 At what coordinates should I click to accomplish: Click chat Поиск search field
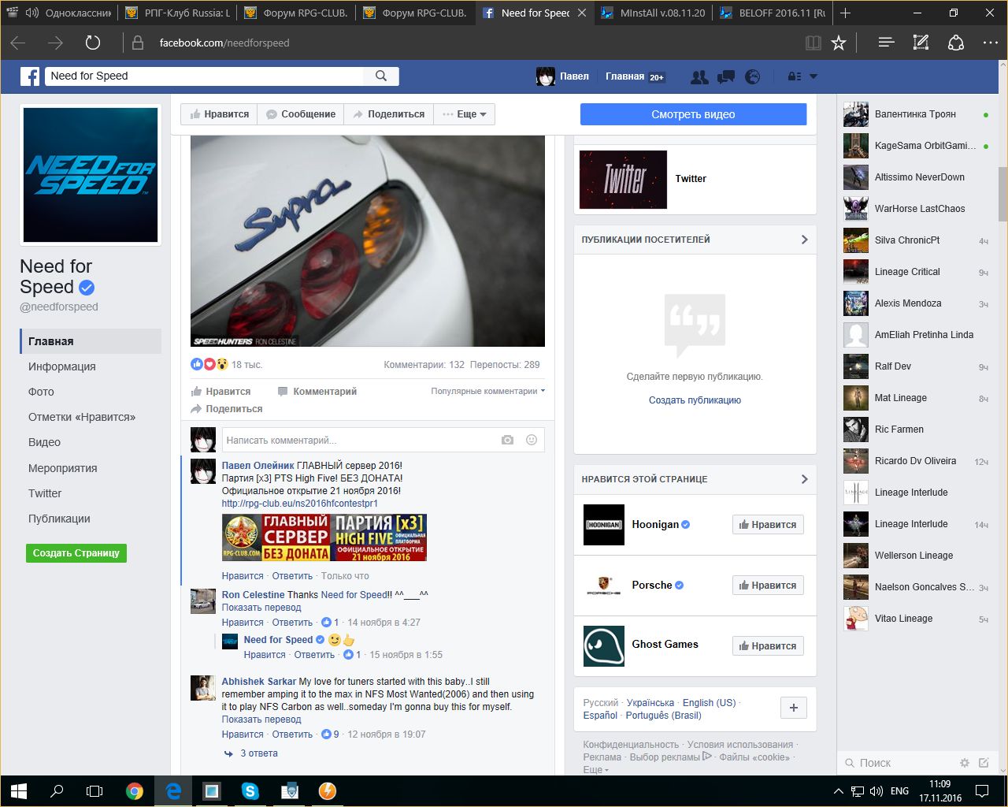pos(898,763)
